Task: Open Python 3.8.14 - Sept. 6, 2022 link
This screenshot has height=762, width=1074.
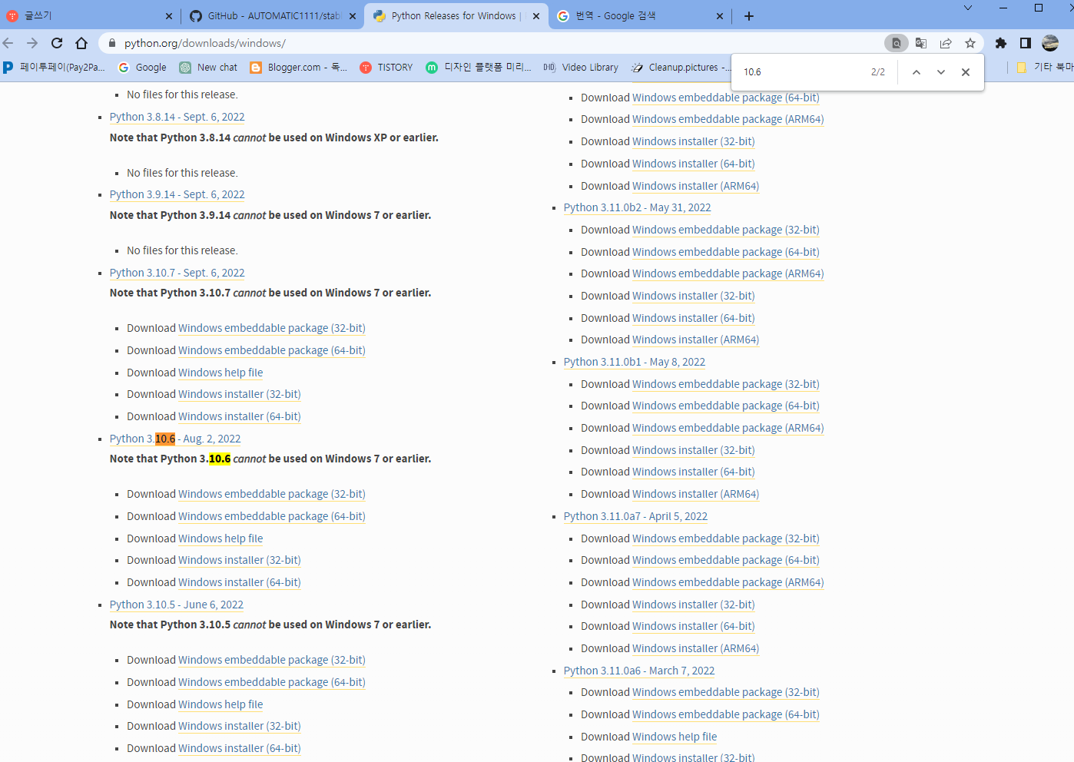Action: (177, 117)
